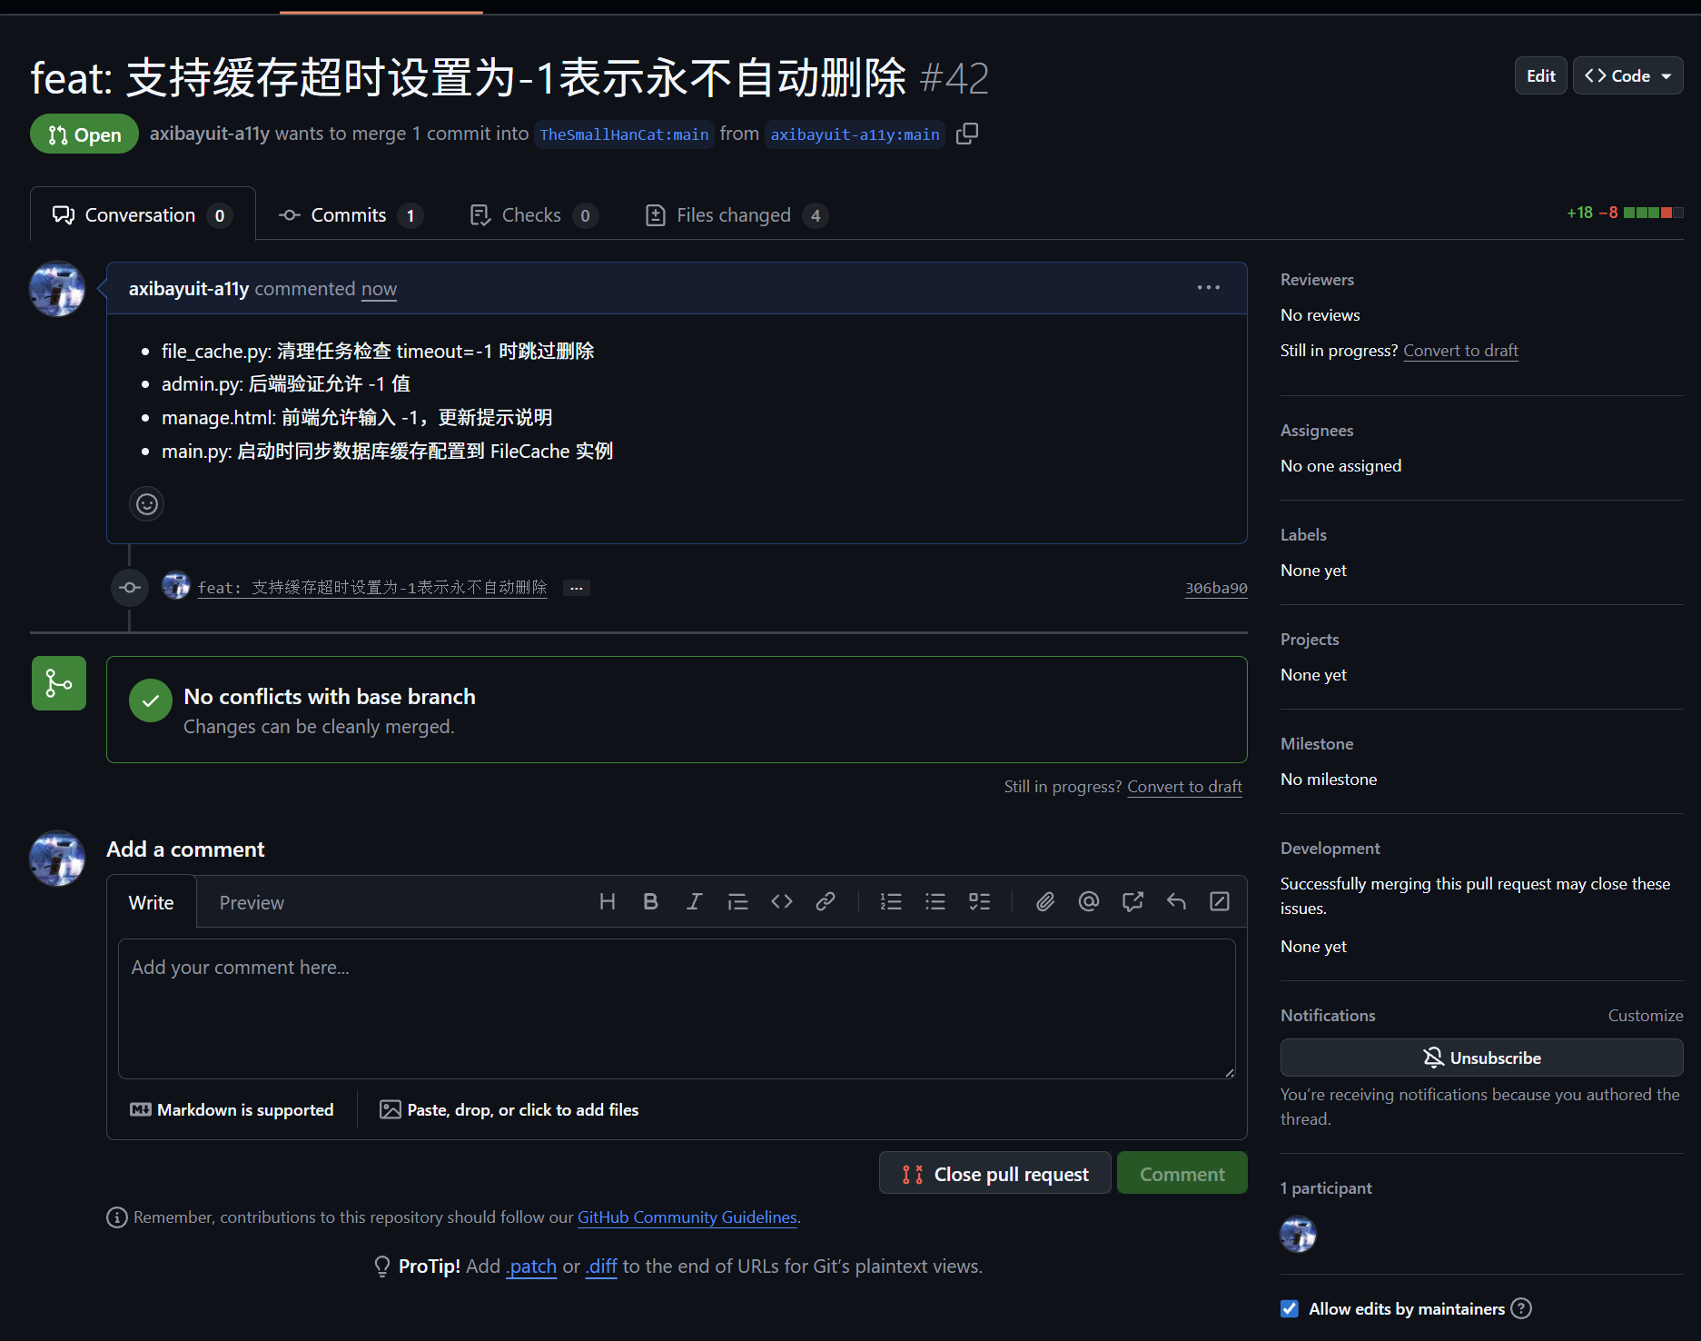Reference an issue or pull request icon
This screenshot has width=1701, height=1341.
[1132, 901]
